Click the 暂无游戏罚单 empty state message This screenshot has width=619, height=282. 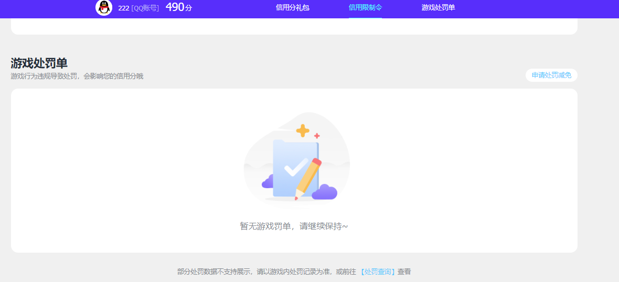tap(294, 226)
